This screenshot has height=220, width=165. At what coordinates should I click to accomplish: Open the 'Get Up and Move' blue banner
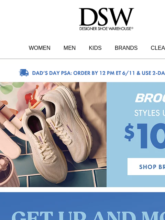tap(82, 206)
